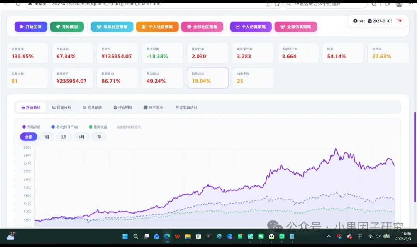Start simulation with the 开始模拟 button

pos(67,27)
